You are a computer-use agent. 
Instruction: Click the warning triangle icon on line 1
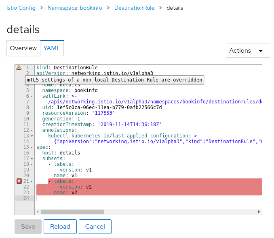pos(19,67)
